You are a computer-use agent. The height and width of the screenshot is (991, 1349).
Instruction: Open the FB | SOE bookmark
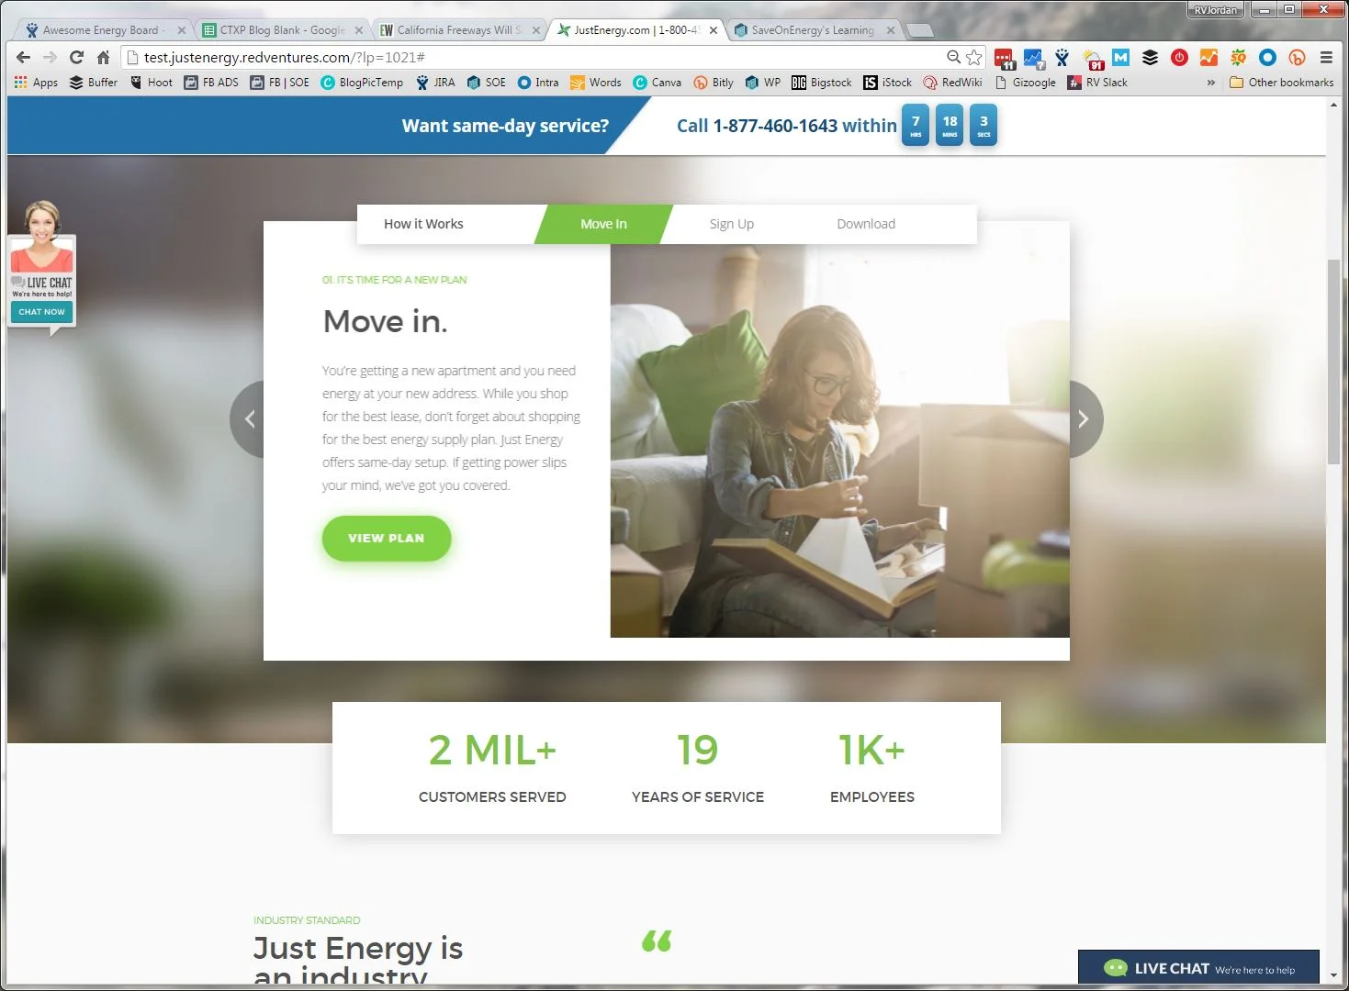pos(279,83)
